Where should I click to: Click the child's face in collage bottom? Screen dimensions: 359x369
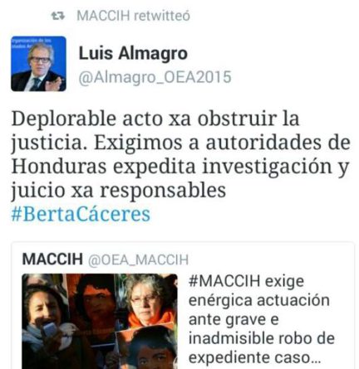[148, 350]
